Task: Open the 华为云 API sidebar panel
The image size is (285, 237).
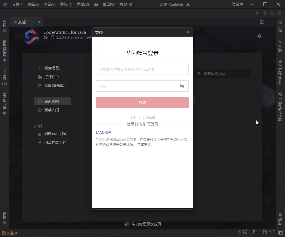Action: (5, 104)
